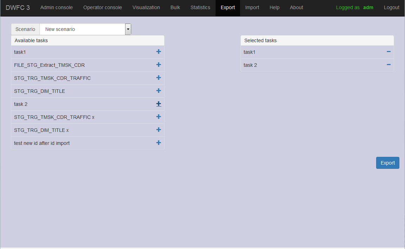Add FILE_STG_Extract_TMSK_CDR with plus icon
Screen dimensions: 405x249
pyautogui.click(x=159, y=65)
